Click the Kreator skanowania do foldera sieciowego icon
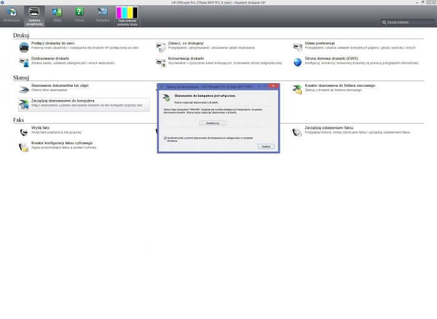Viewport: 437px width, 319px height. pos(297,89)
